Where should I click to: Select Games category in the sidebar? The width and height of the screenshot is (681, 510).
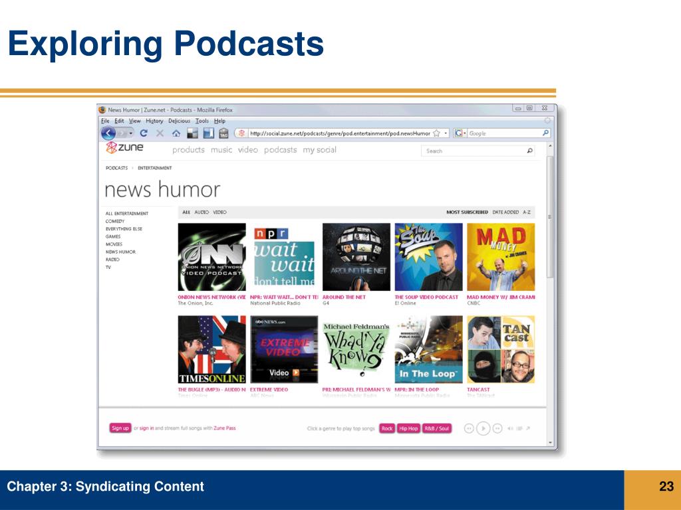click(x=113, y=236)
